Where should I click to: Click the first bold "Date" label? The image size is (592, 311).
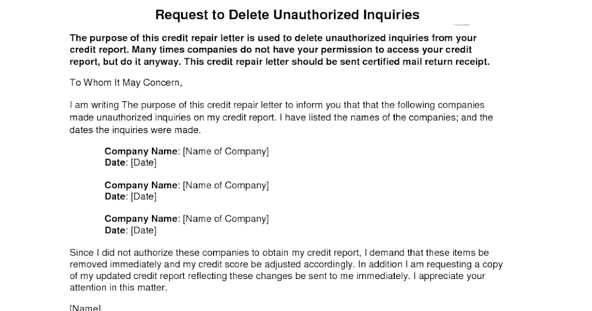[115, 162]
